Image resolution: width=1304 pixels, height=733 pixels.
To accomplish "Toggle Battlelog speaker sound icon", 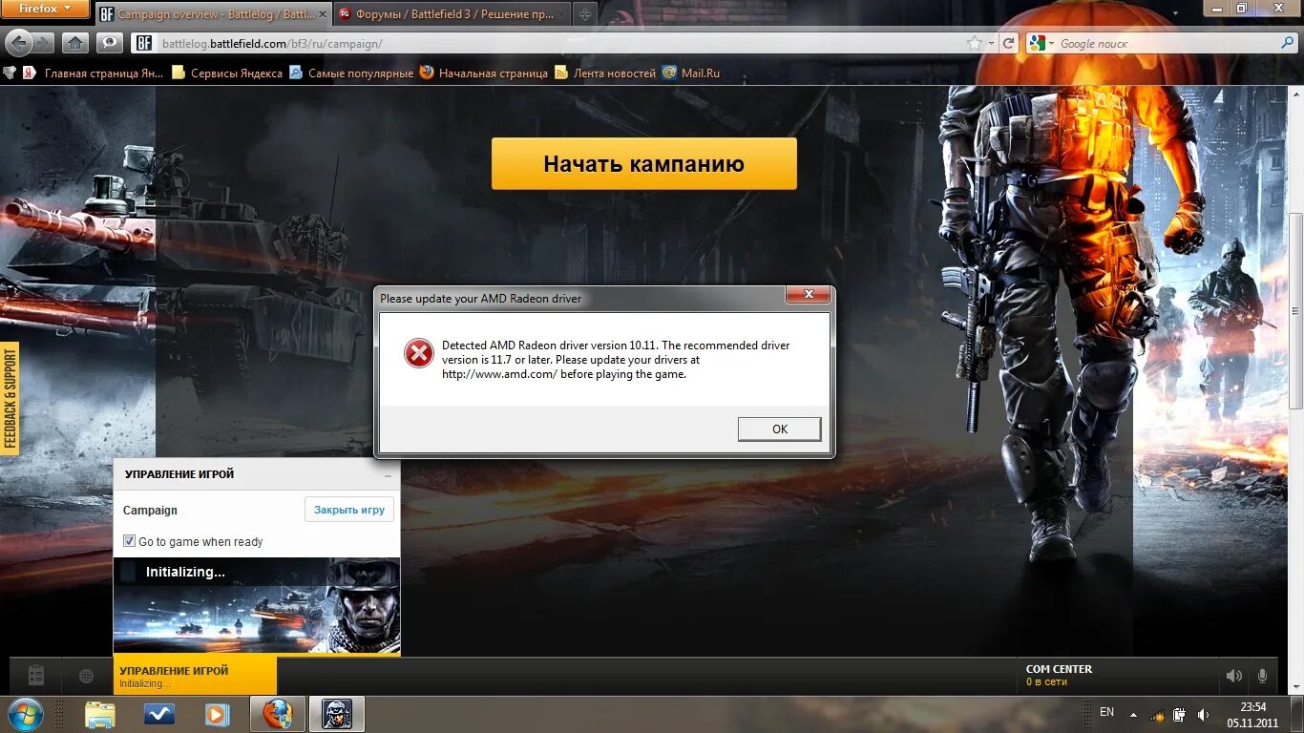I will pyautogui.click(x=1233, y=676).
